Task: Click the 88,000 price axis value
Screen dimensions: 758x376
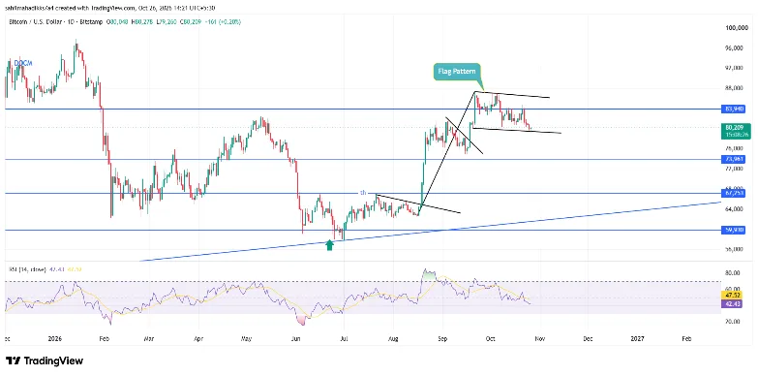Action: pyautogui.click(x=735, y=88)
